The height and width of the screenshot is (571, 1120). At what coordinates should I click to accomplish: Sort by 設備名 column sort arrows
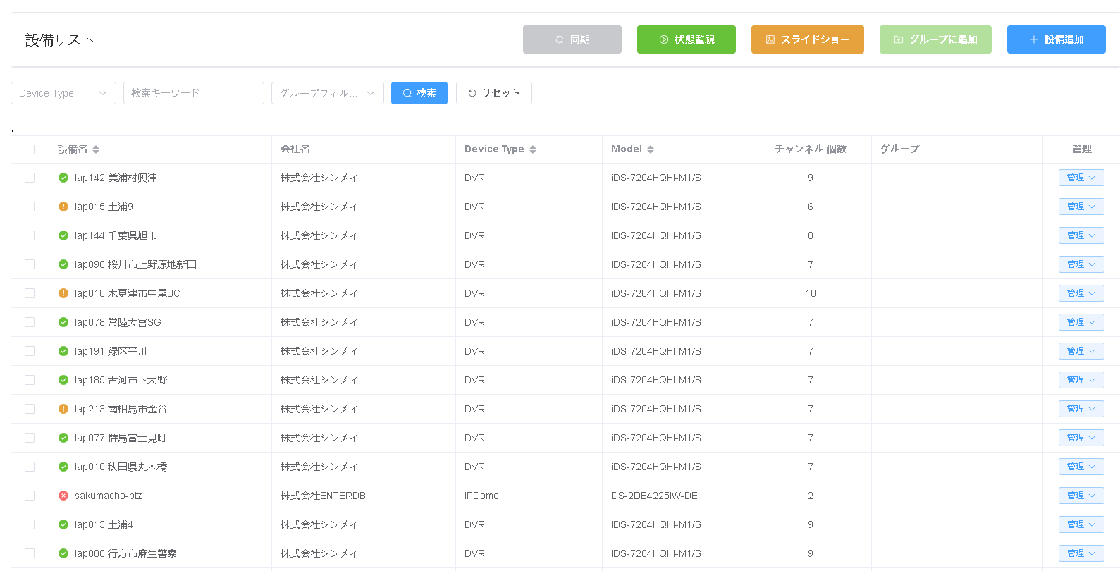pos(96,149)
